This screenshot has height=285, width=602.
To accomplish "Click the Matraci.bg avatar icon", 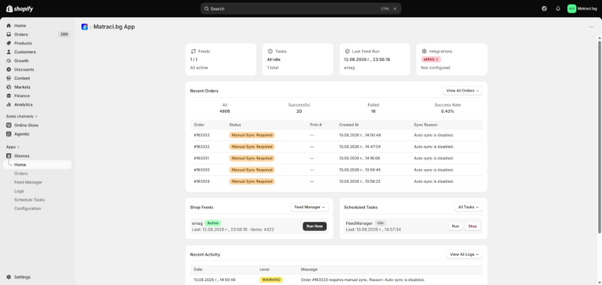I will click(x=572, y=8).
